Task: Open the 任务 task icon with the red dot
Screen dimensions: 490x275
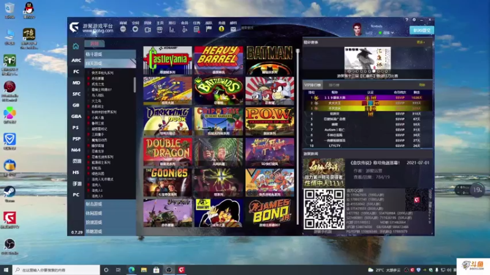Action: click(197, 29)
